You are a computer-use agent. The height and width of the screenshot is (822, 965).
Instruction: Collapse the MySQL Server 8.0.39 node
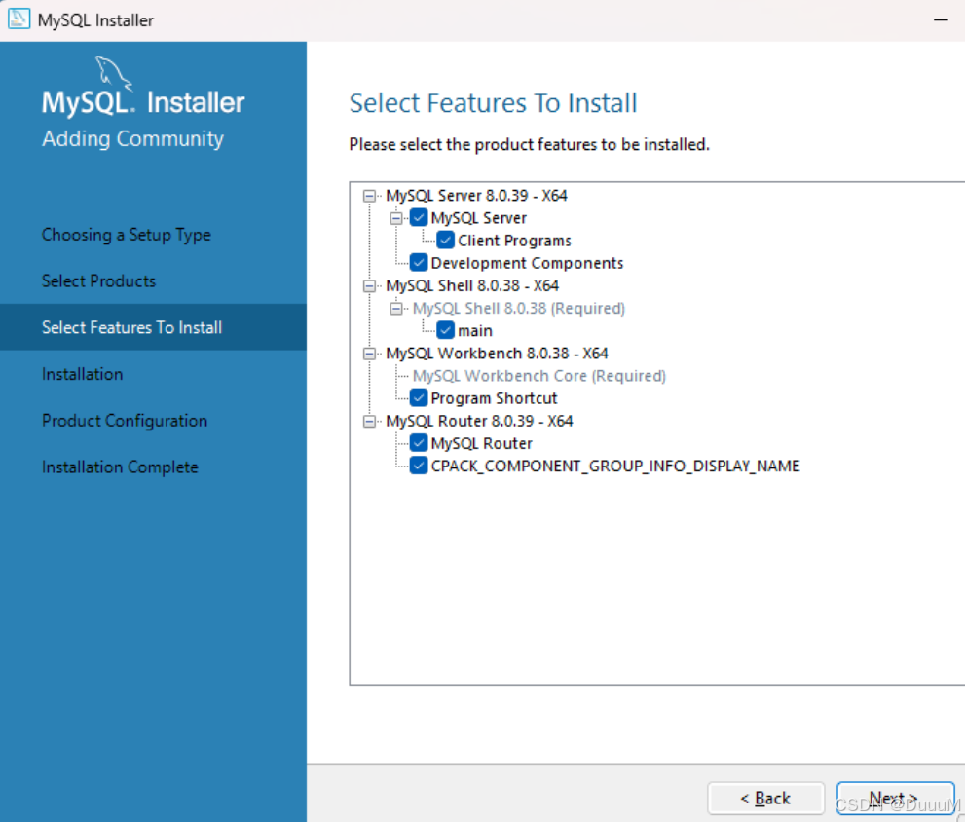tap(369, 195)
